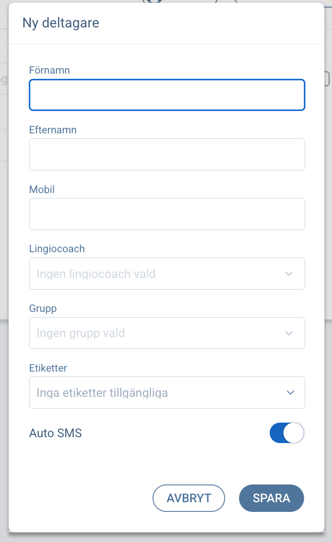This screenshot has width=332, height=542.
Task: Click the chevron arrow in Grupp field
Action: coord(289,333)
